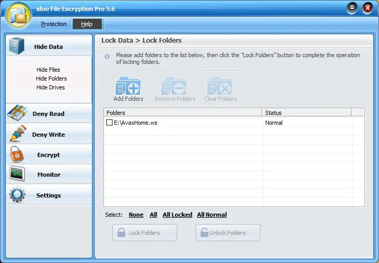Click the info icon beside the instructions
The image size is (379, 263).
point(107,57)
